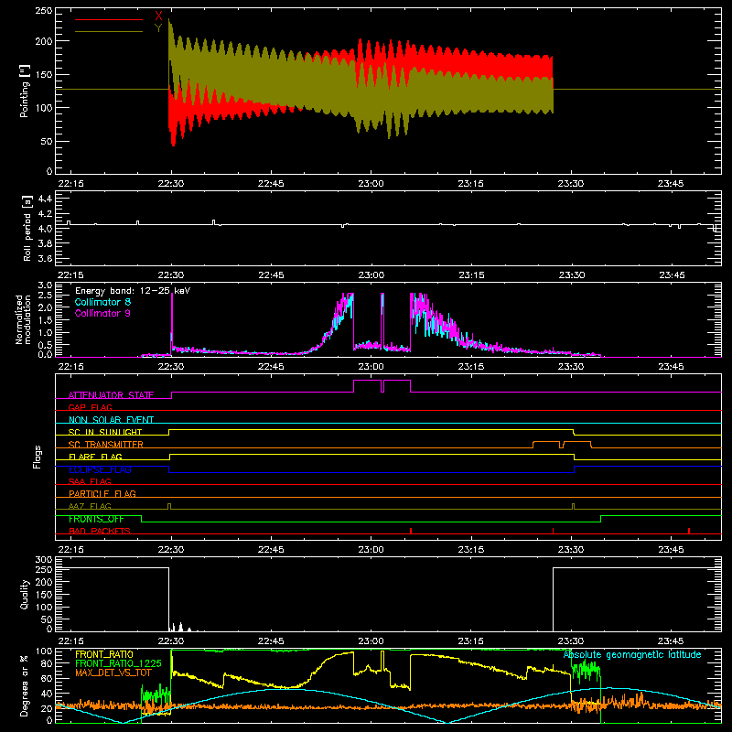Click the NON_SOLAR_EVENT flag label
This screenshot has width=732, height=732.
point(111,420)
